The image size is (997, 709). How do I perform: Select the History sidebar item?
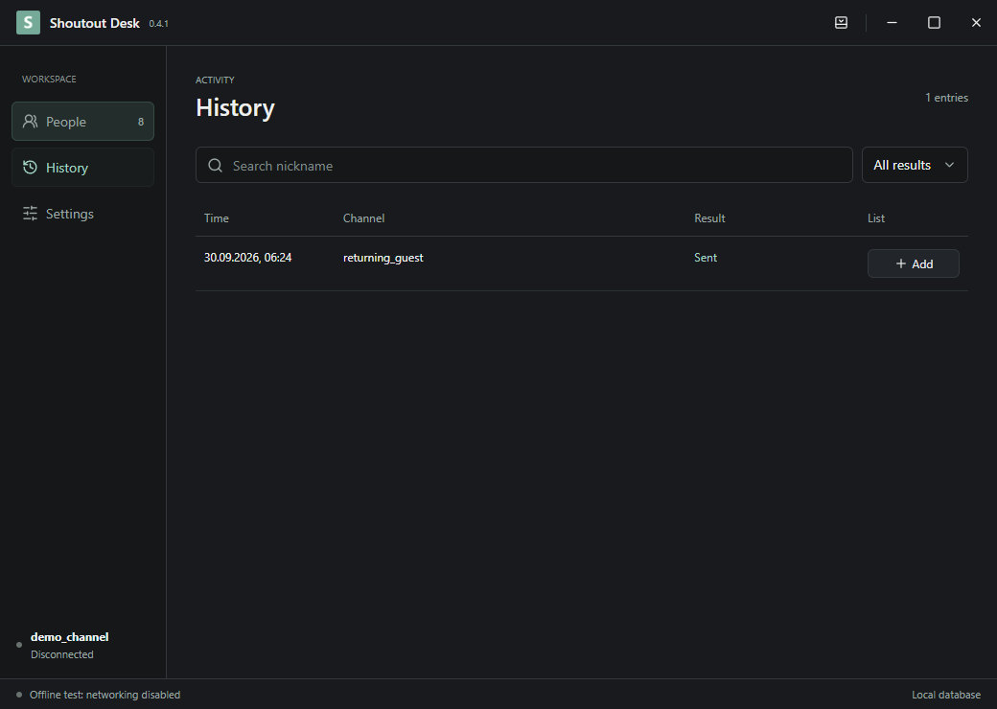pos(82,167)
